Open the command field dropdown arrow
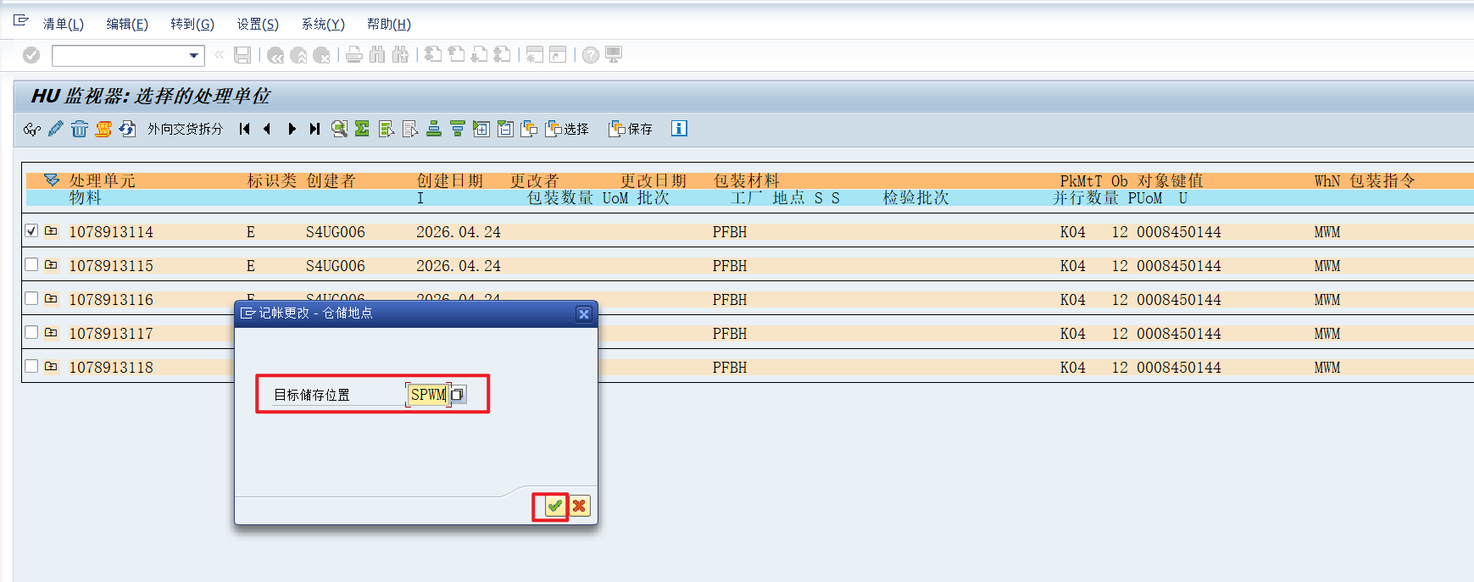This screenshot has width=1474, height=582. click(x=194, y=56)
